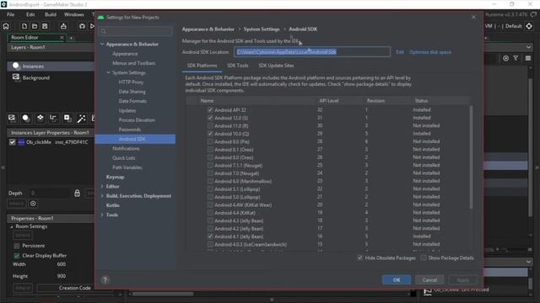The width and height of the screenshot is (540, 303).
Task: Uncheck Android 10.0 (Q) checkbox
Action: click(210, 134)
